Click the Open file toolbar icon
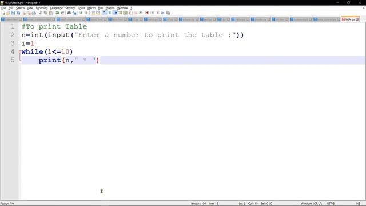 (8, 13)
